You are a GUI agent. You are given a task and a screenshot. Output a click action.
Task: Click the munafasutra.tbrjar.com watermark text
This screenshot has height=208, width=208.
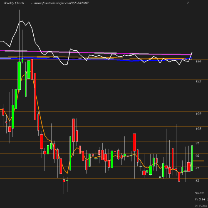(52, 3)
